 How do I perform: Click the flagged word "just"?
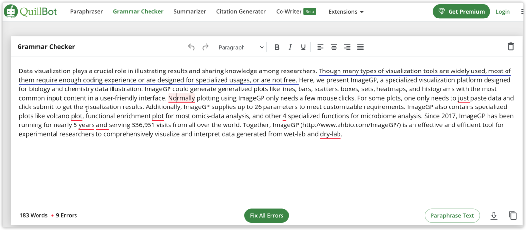[464, 98]
